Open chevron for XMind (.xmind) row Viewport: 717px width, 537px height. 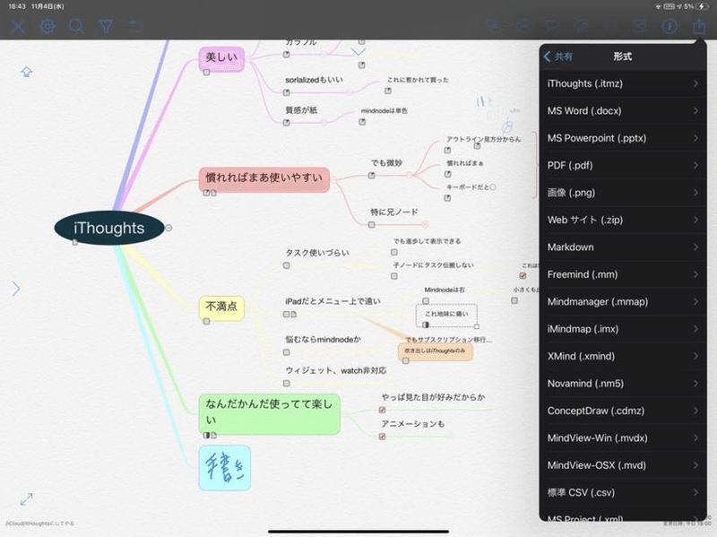point(695,356)
